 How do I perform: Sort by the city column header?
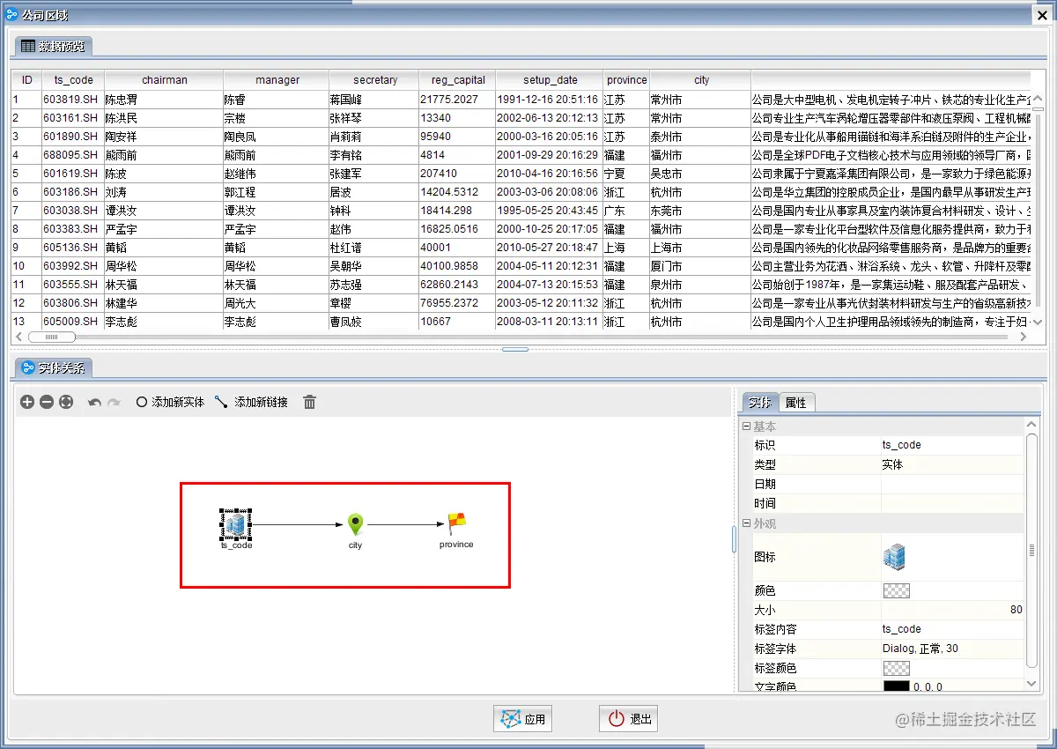pyautogui.click(x=700, y=80)
